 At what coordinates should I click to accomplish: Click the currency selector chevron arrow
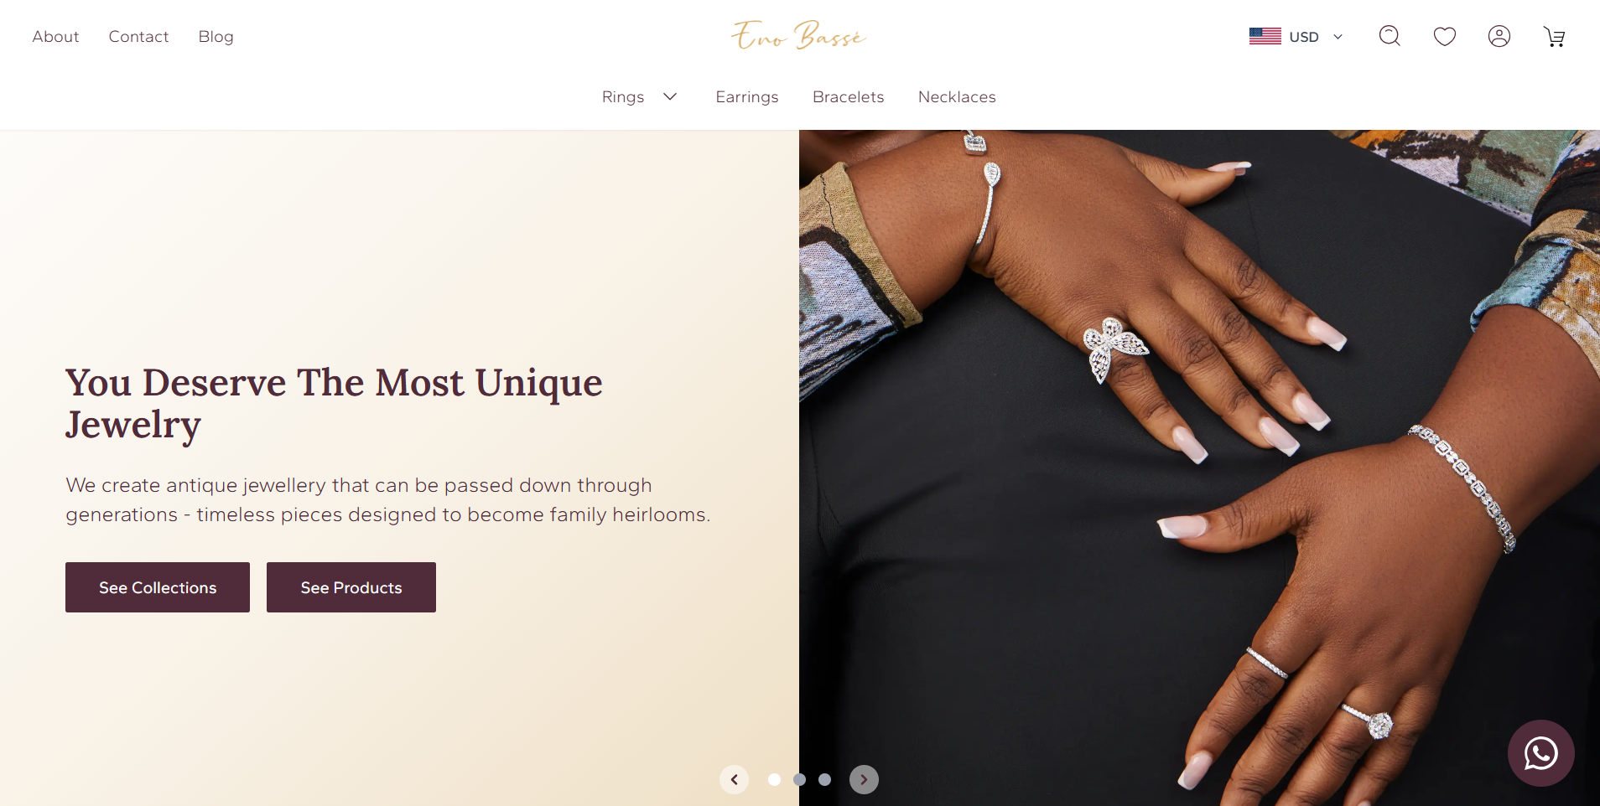1338,37
